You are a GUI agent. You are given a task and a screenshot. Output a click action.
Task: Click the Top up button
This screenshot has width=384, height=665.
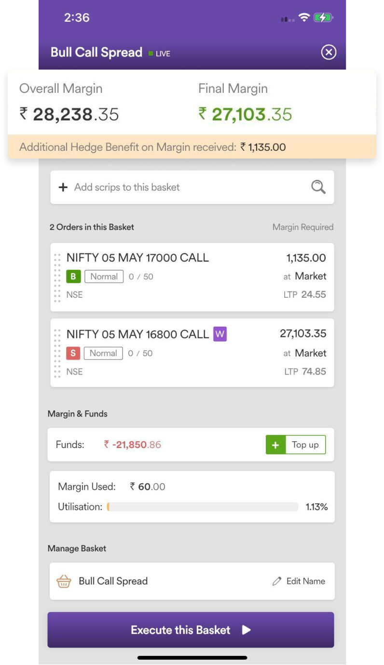coord(296,445)
